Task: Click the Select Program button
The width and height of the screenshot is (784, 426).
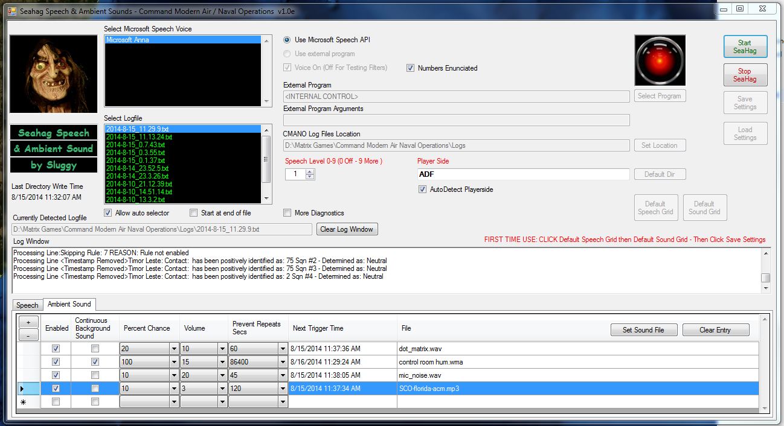Action: 660,96
